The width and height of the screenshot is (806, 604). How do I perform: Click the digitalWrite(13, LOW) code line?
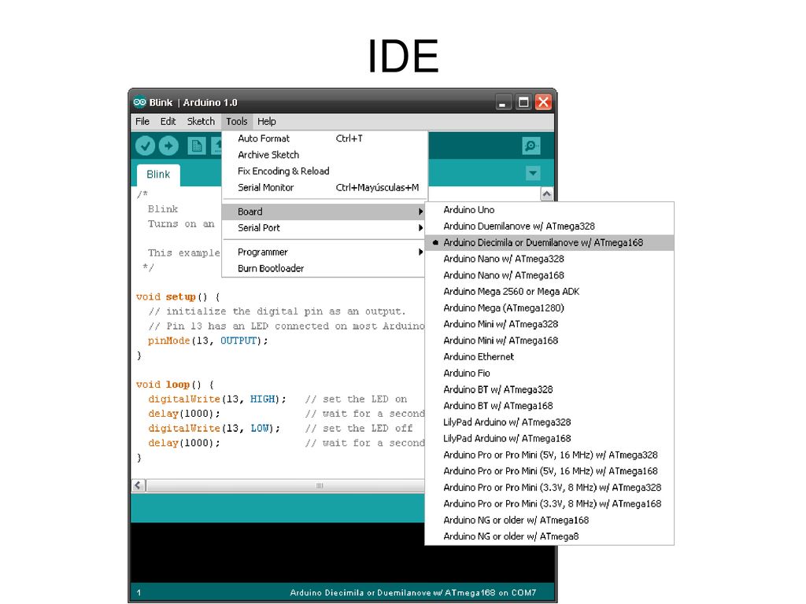click(x=214, y=429)
